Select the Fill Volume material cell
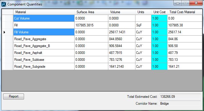The image size is (204, 111). coord(44,32)
